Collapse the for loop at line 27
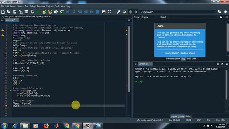The width and height of the screenshot is (229, 129). coord(10,91)
